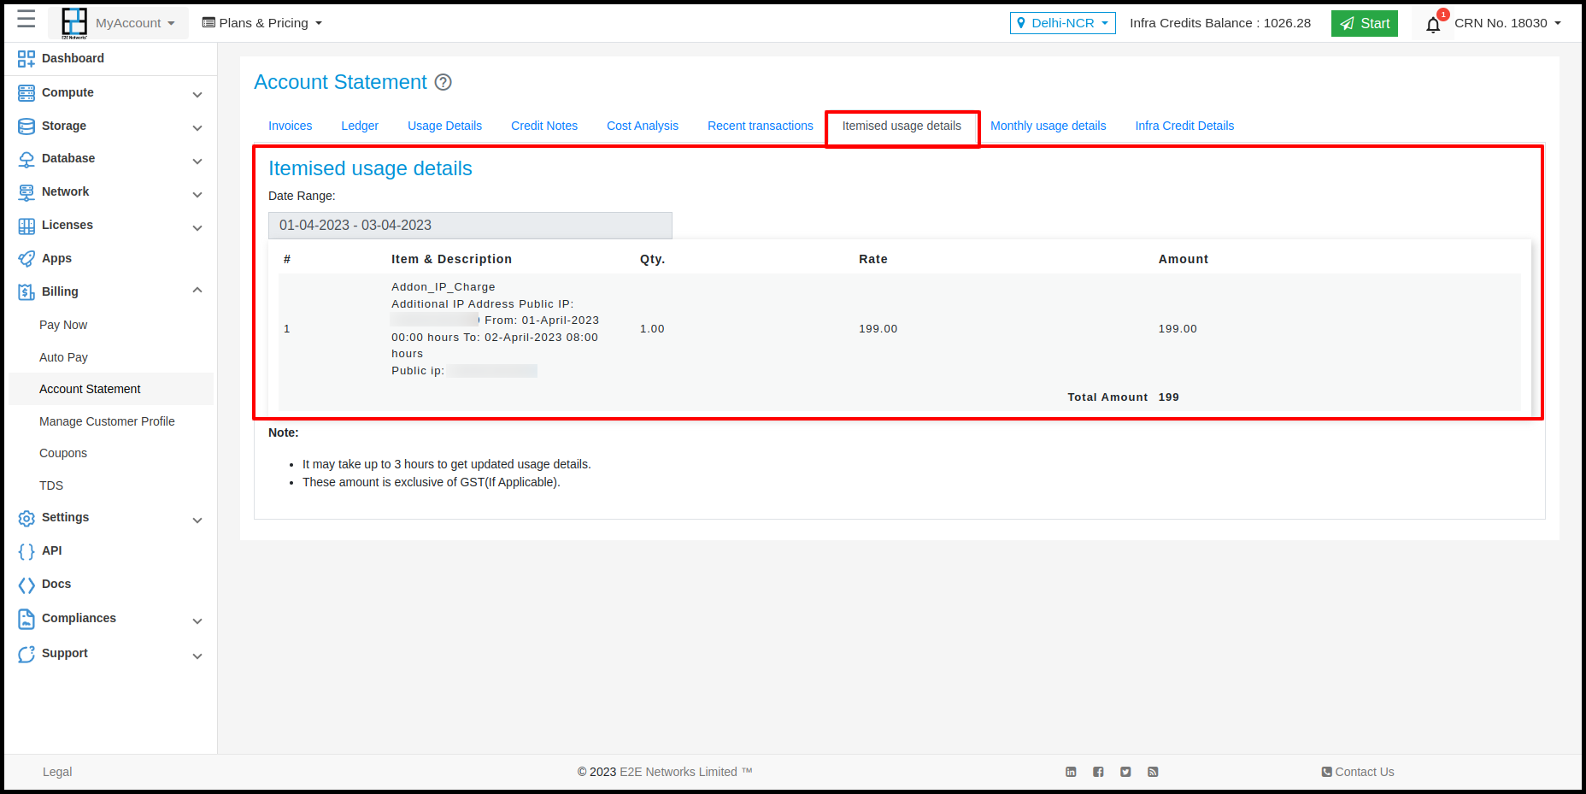Click the Licenses icon in sidebar
The width and height of the screenshot is (1586, 794).
[x=26, y=226]
